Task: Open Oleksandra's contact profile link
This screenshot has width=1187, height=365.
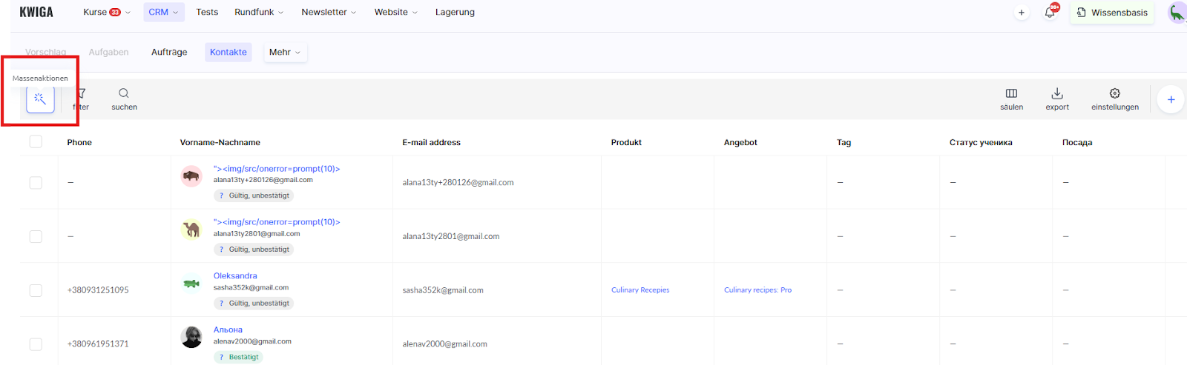Action: coord(235,276)
